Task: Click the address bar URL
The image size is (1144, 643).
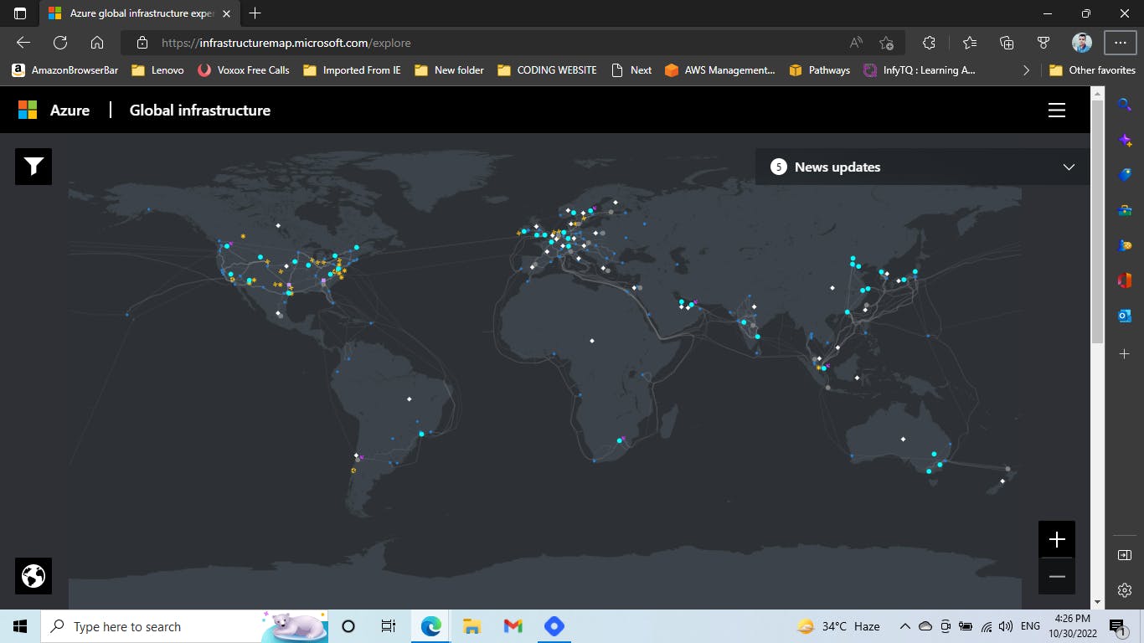Action: point(286,43)
